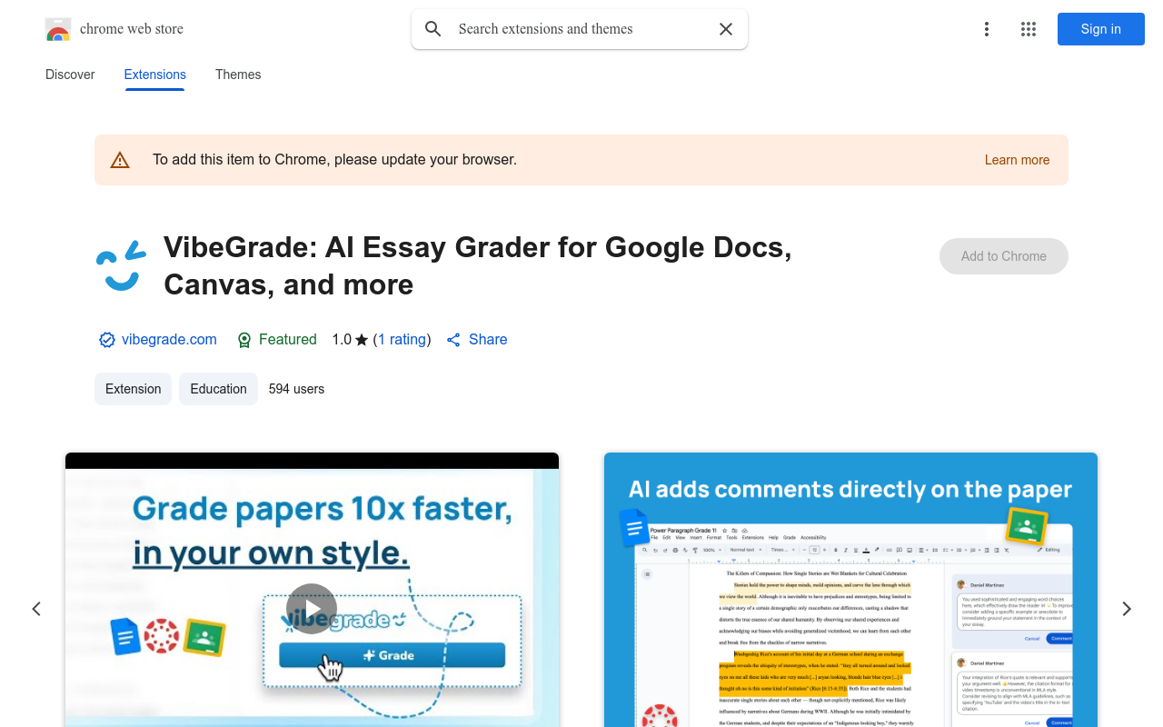Click the Featured badge icon
This screenshot has height=727, width=1163.
click(244, 340)
